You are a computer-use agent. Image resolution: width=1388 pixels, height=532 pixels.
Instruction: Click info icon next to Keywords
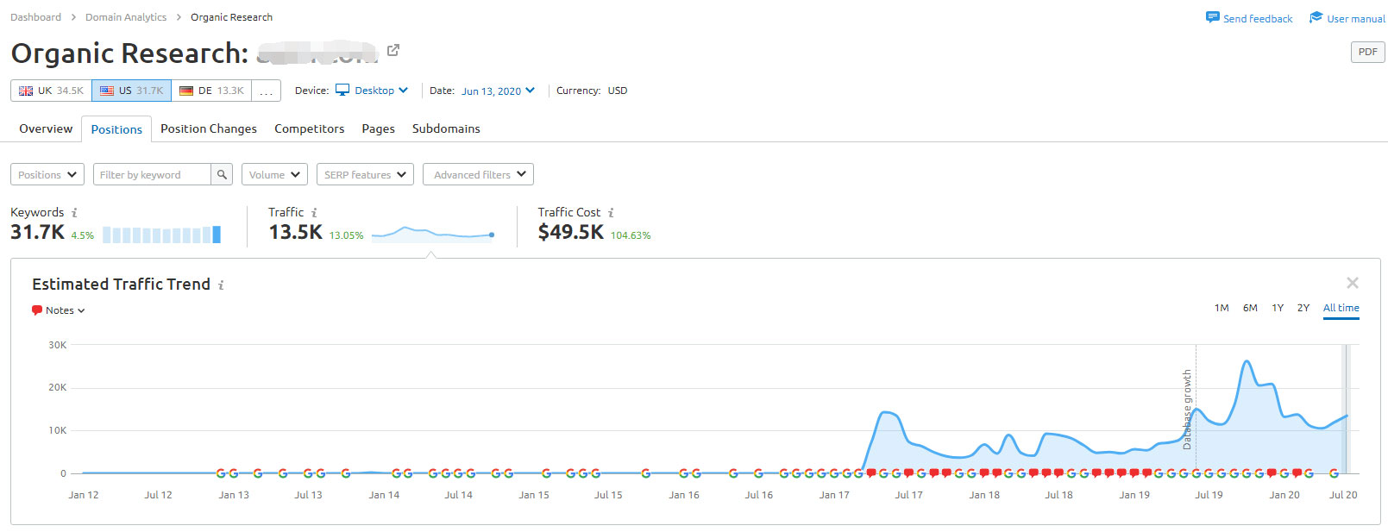pyautogui.click(x=74, y=213)
